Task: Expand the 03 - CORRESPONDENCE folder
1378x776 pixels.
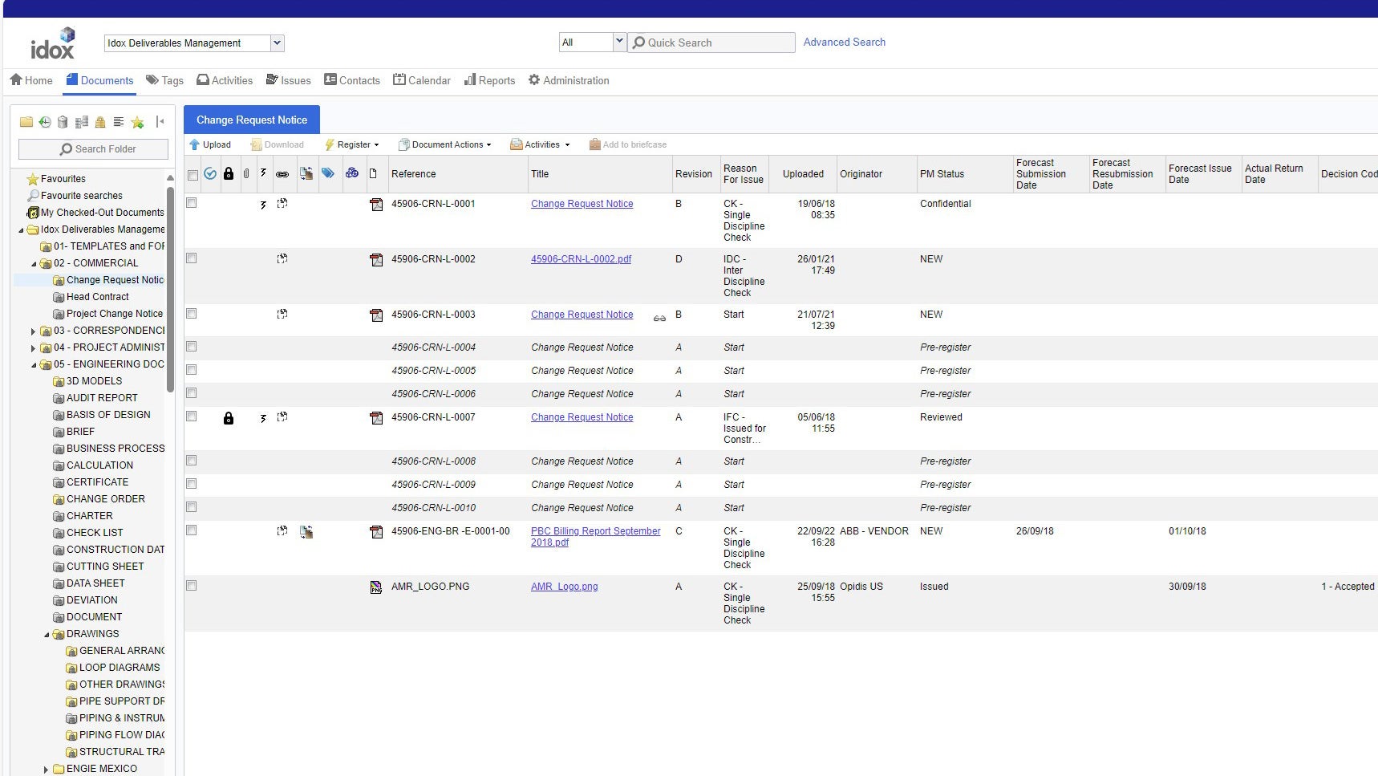Action: tap(33, 331)
